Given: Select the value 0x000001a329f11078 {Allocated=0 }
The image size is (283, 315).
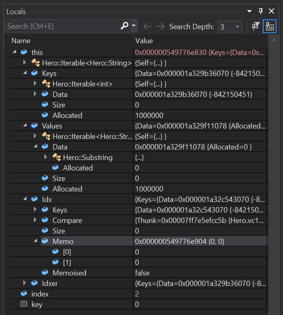Looking at the screenshot, I should (193, 147).
